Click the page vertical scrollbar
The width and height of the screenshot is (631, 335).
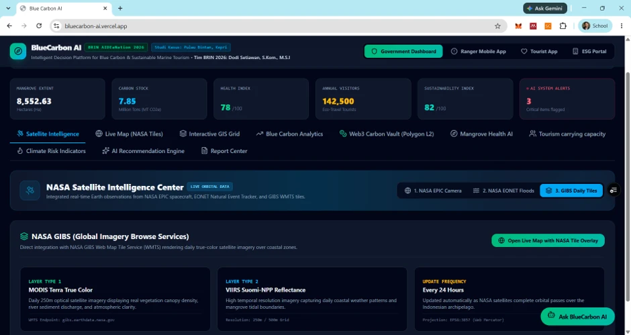pos(628,185)
